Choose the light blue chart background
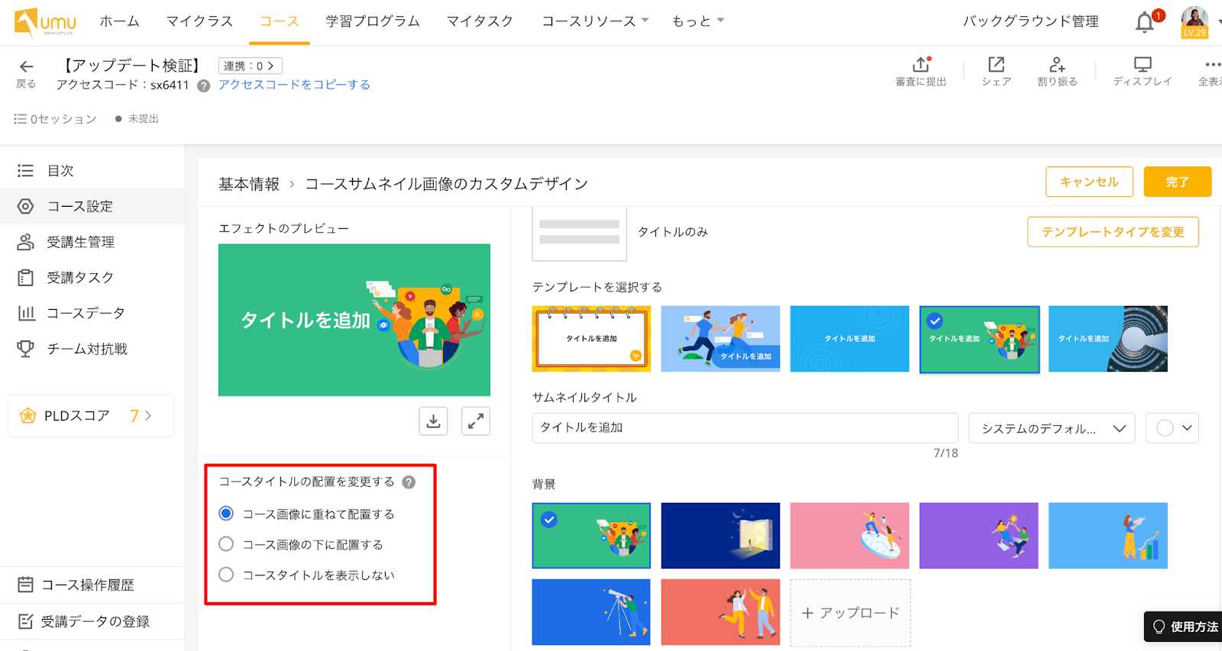This screenshot has width=1222, height=651. [1108, 536]
